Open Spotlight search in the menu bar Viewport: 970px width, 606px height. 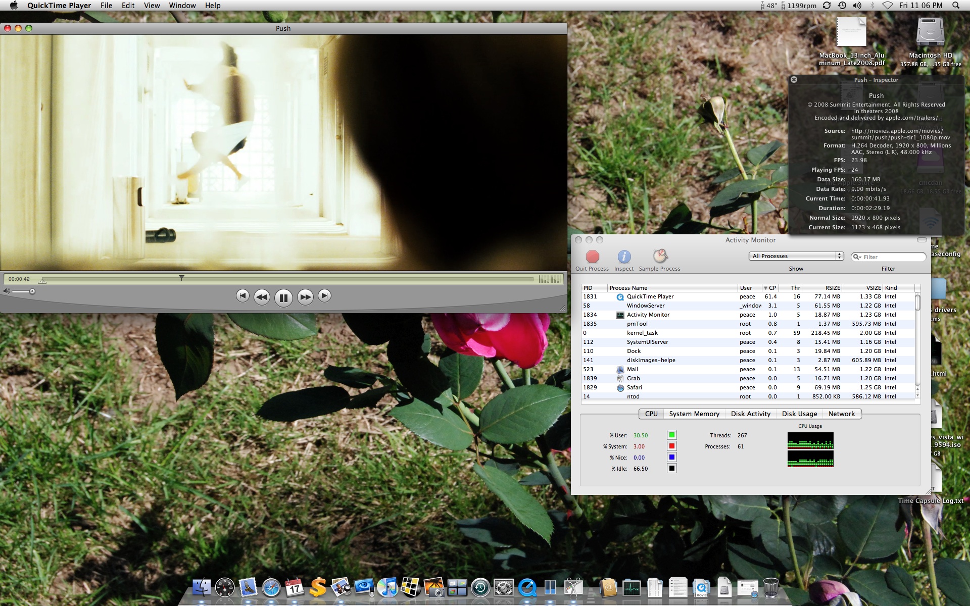956,6
